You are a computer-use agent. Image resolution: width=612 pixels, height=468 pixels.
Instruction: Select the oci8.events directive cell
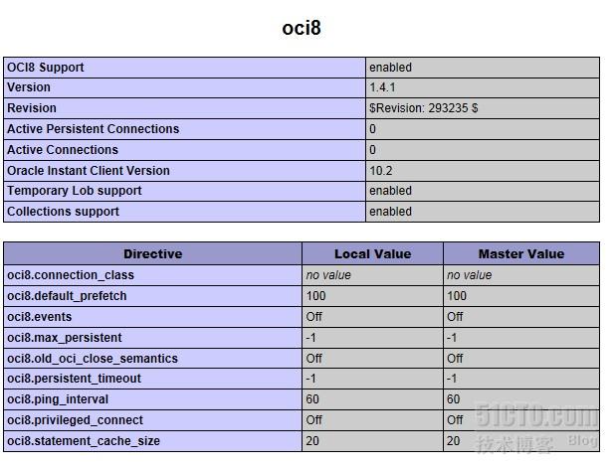click(x=40, y=316)
